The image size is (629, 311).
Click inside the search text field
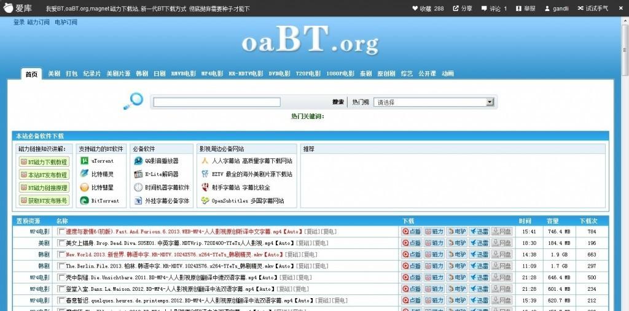217,102
